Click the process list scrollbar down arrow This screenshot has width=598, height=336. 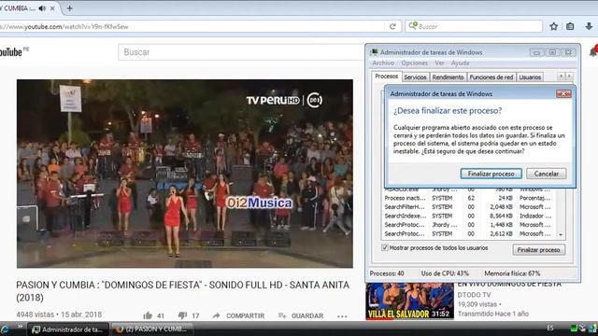click(x=561, y=234)
